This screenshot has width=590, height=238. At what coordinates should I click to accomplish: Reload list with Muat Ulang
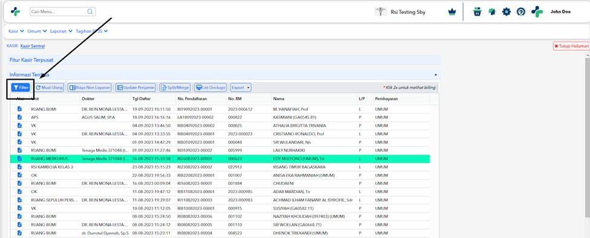[x=49, y=88]
